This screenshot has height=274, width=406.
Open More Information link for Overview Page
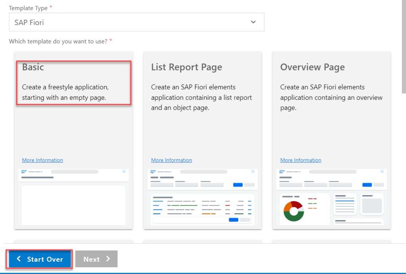300,160
